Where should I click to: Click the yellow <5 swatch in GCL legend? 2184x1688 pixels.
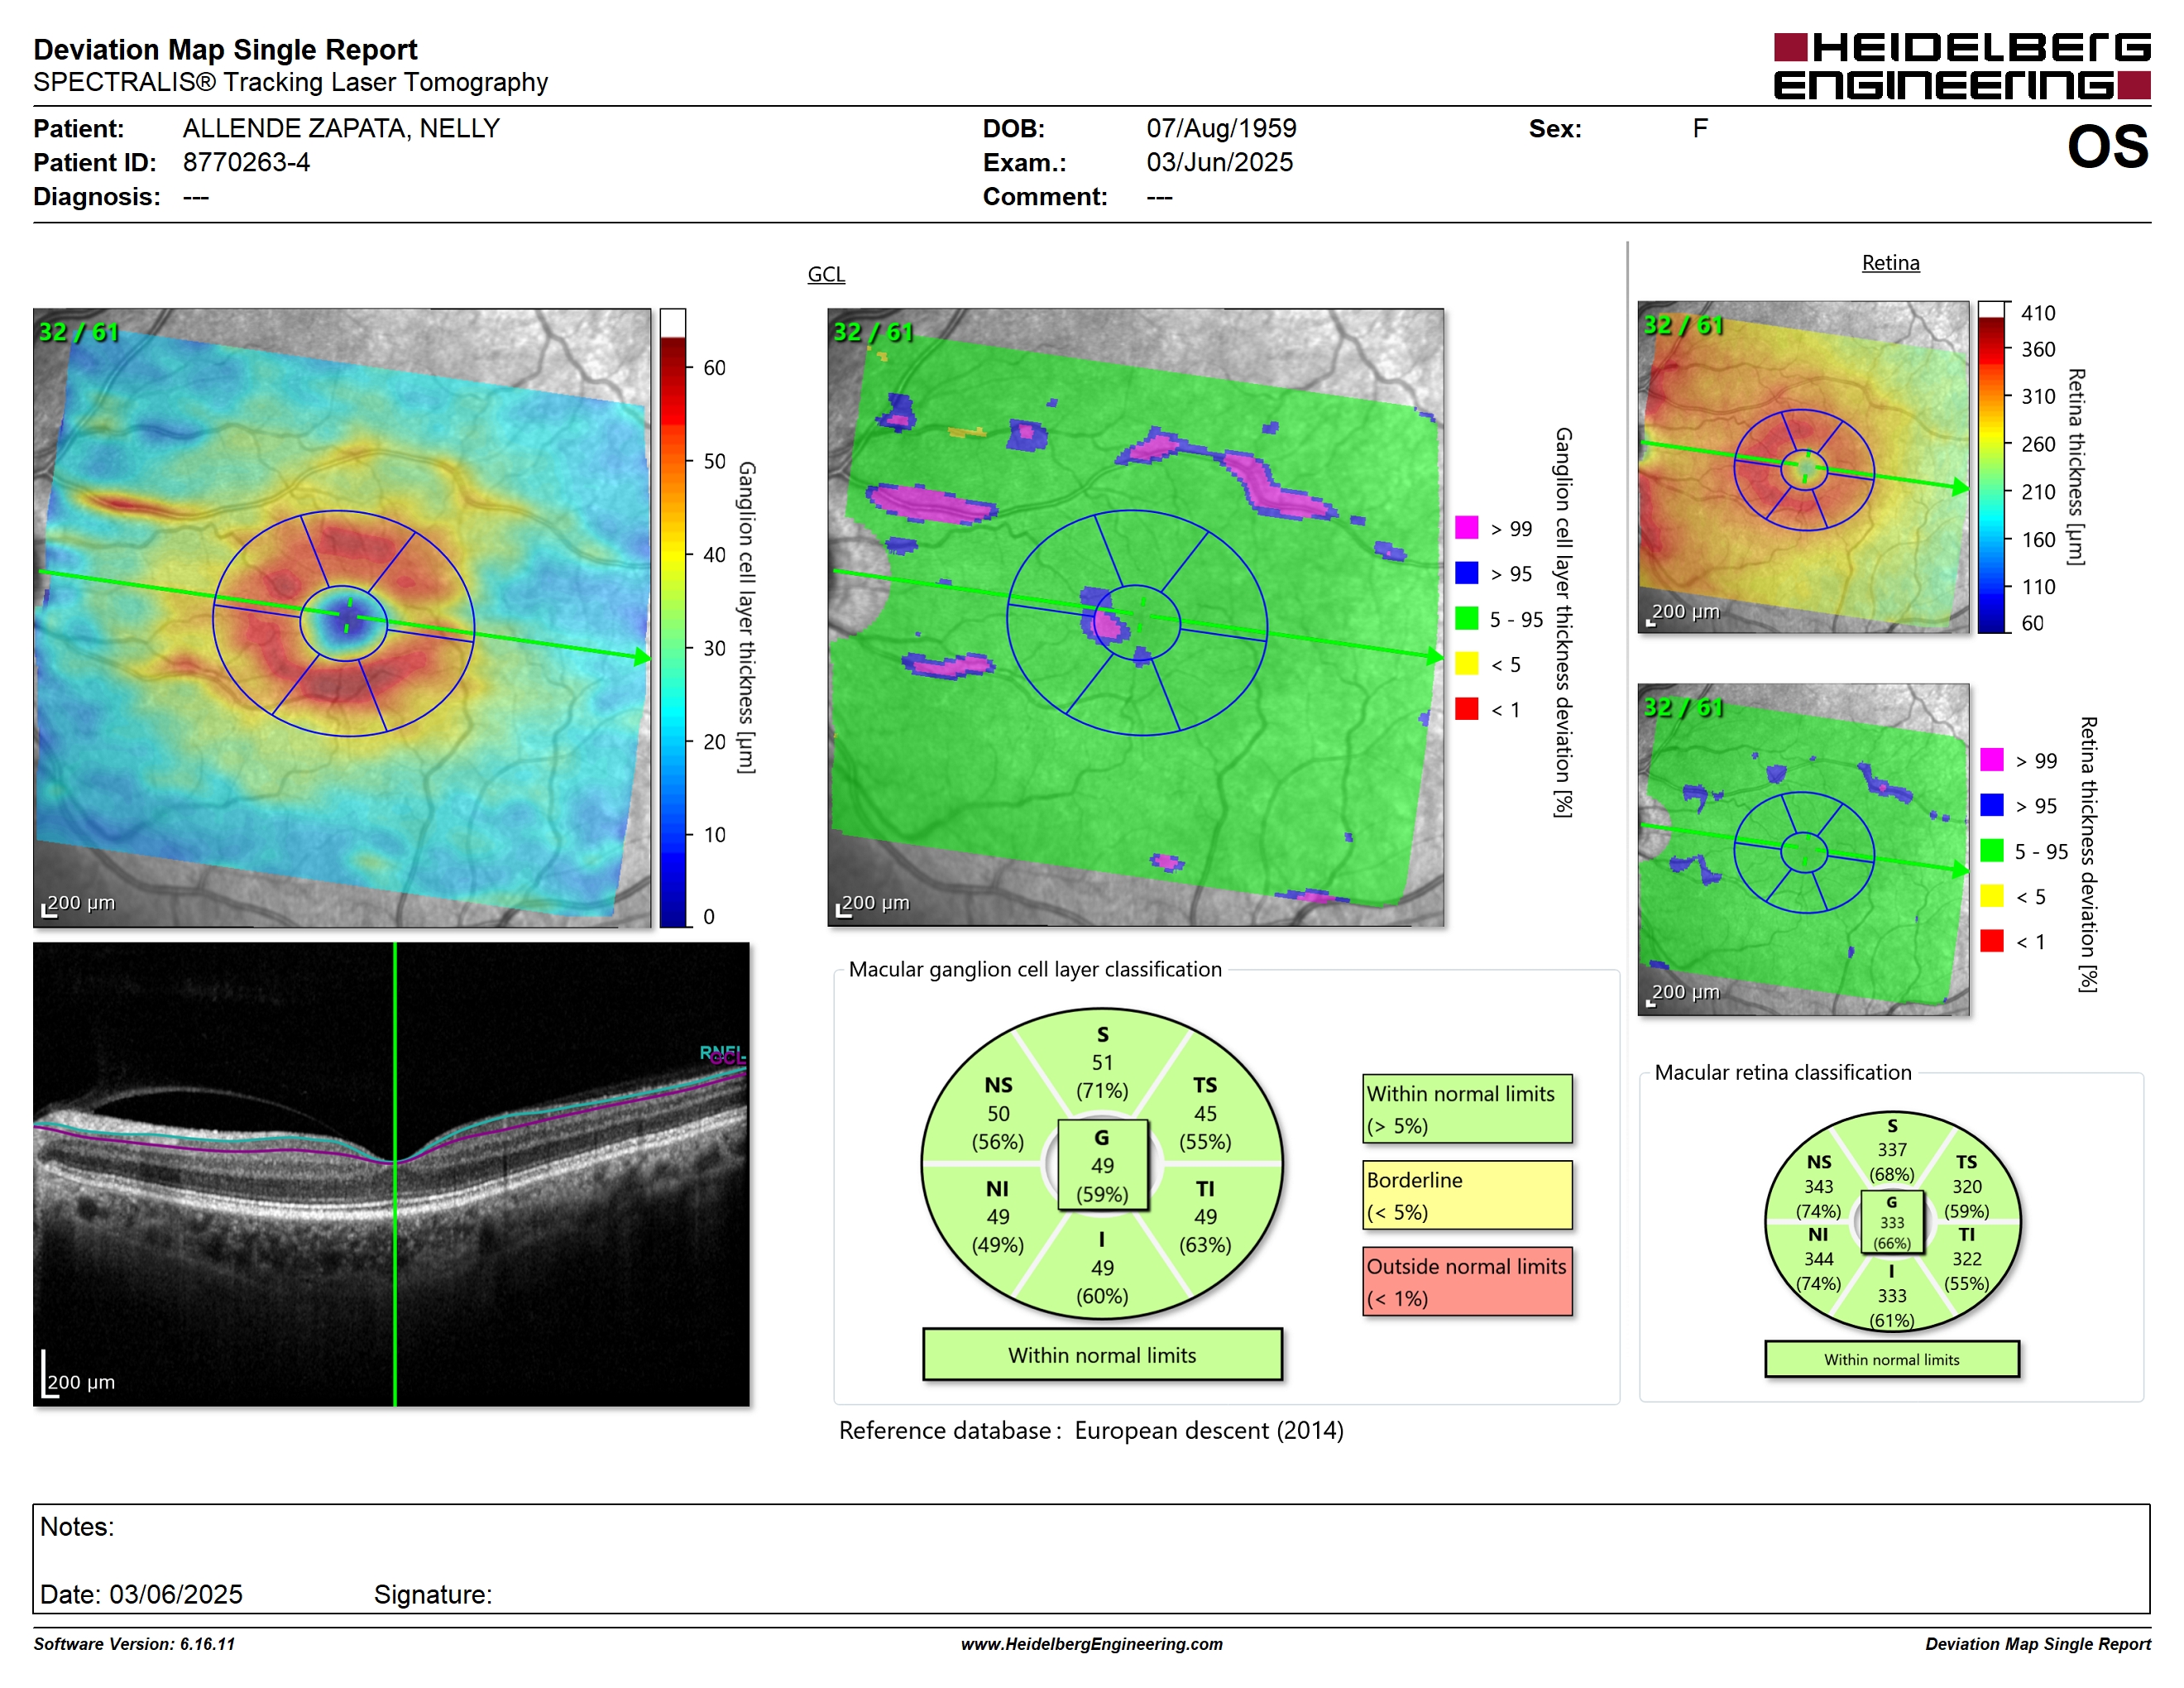click(x=1466, y=663)
